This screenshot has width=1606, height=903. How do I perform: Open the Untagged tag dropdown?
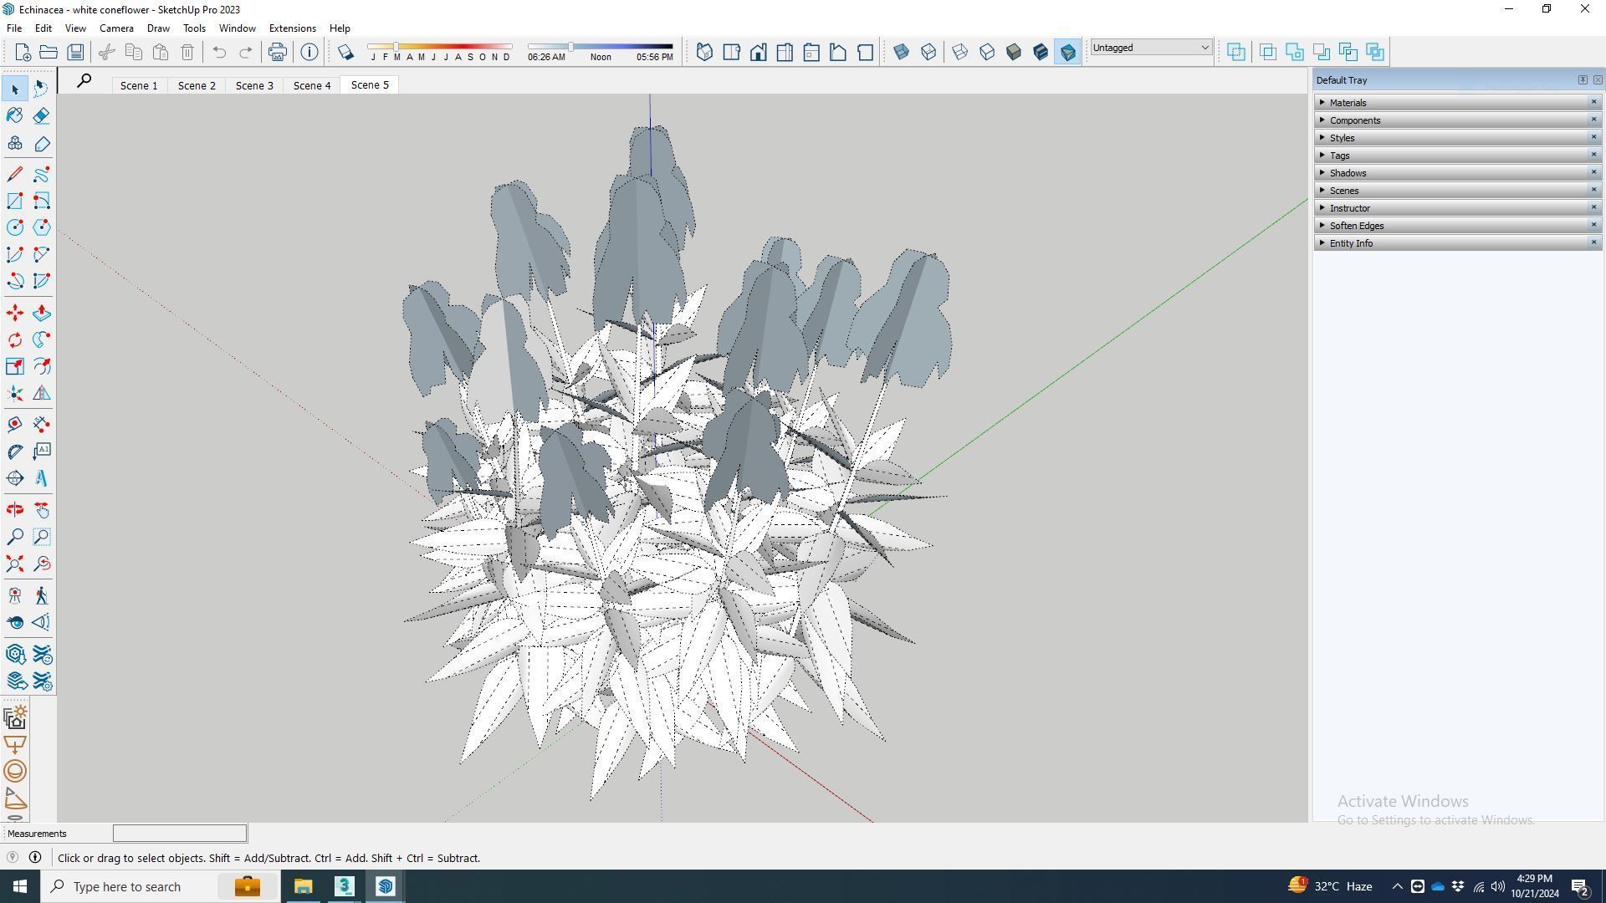click(x=1151, y=48)
